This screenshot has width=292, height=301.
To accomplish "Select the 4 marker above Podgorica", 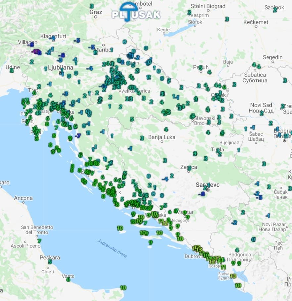I will 237,250.
